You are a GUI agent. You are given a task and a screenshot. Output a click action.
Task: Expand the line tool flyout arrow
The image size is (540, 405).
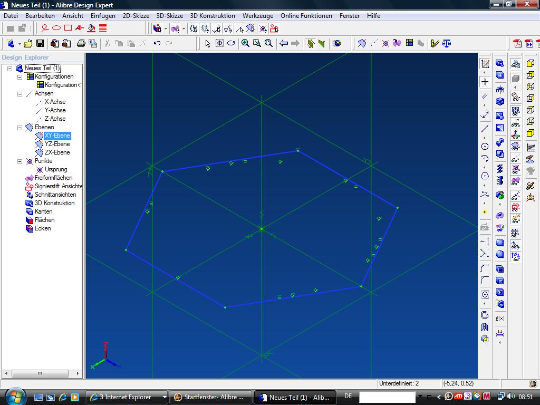point(485,138)
